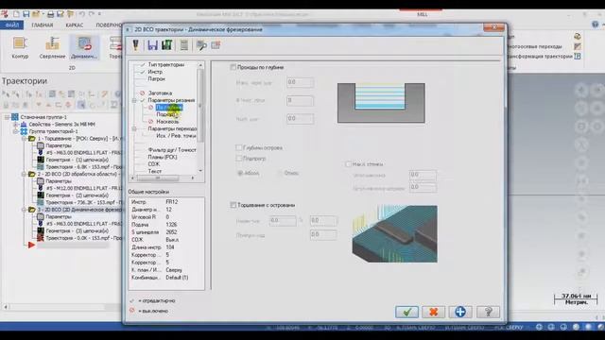Click the last icon in dialog toolbar
This screenshot has width=605, height=340.
(216, 45)
